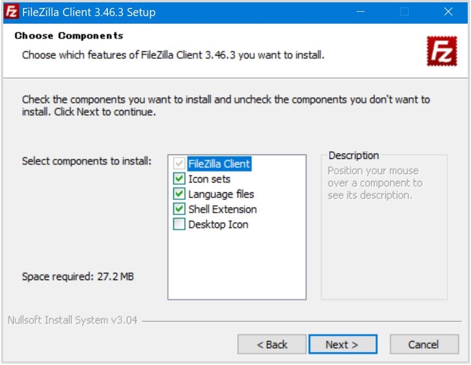This screenshot has width=471, height=365.
Task: Click the setup window title bar
Action: tap(187, 12)
